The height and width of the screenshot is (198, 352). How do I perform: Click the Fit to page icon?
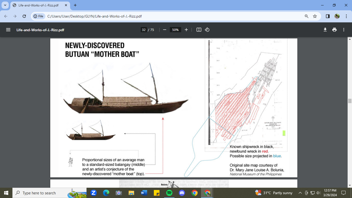pos(199,30)
